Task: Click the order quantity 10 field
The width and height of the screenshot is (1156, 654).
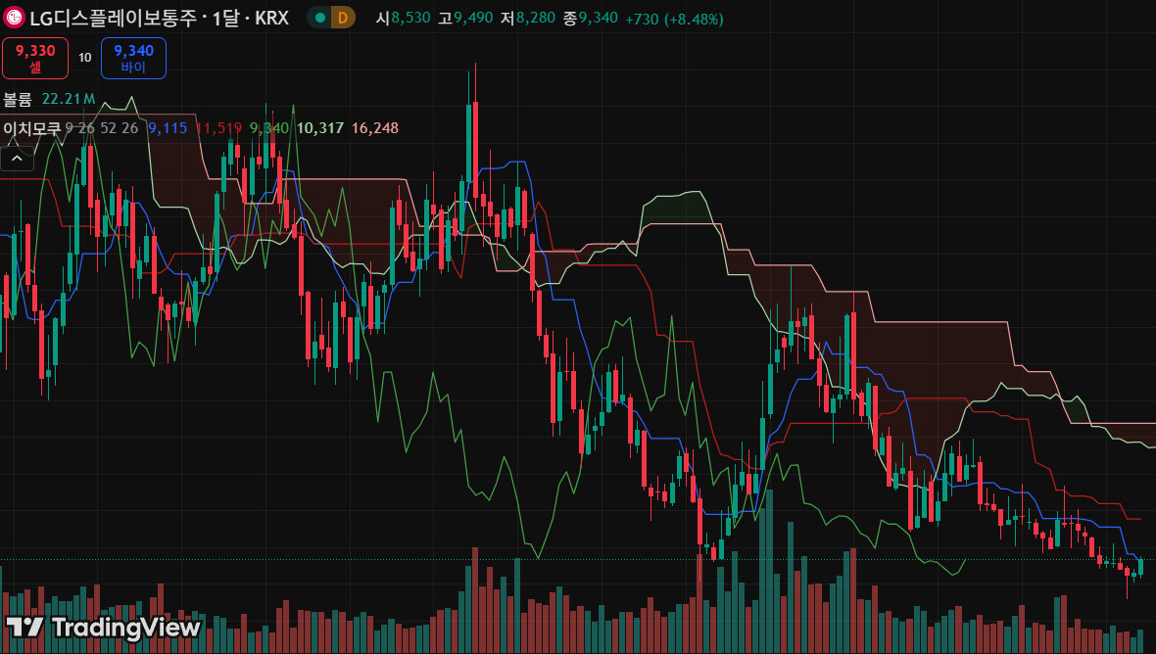Action: tap(85, 58)
